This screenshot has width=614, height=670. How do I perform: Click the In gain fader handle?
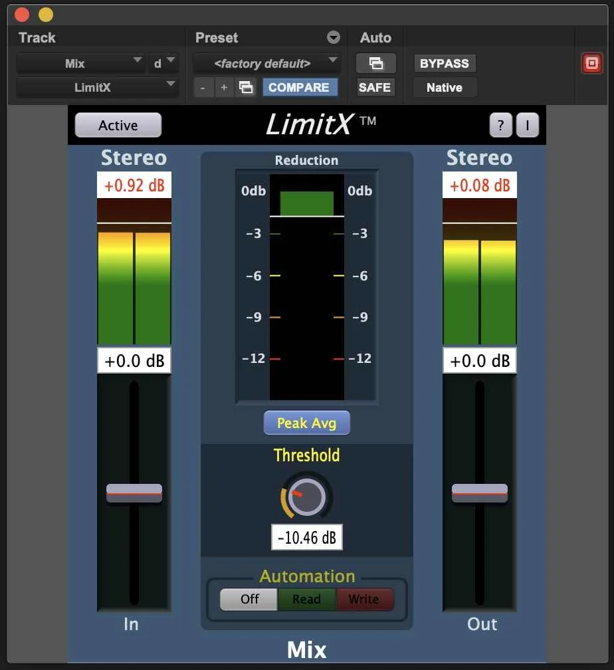point(134,493)
